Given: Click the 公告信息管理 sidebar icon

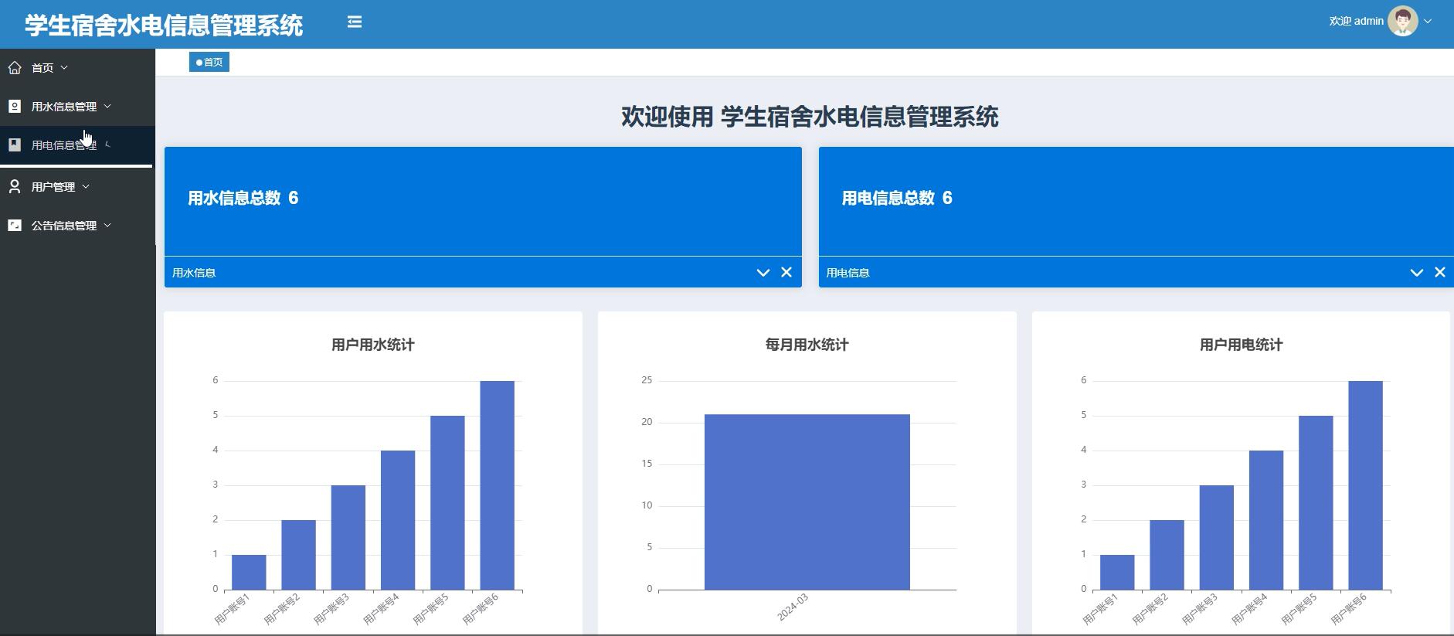Looking at the screenshot, I should pyautogui.click(x=15, y=226).
